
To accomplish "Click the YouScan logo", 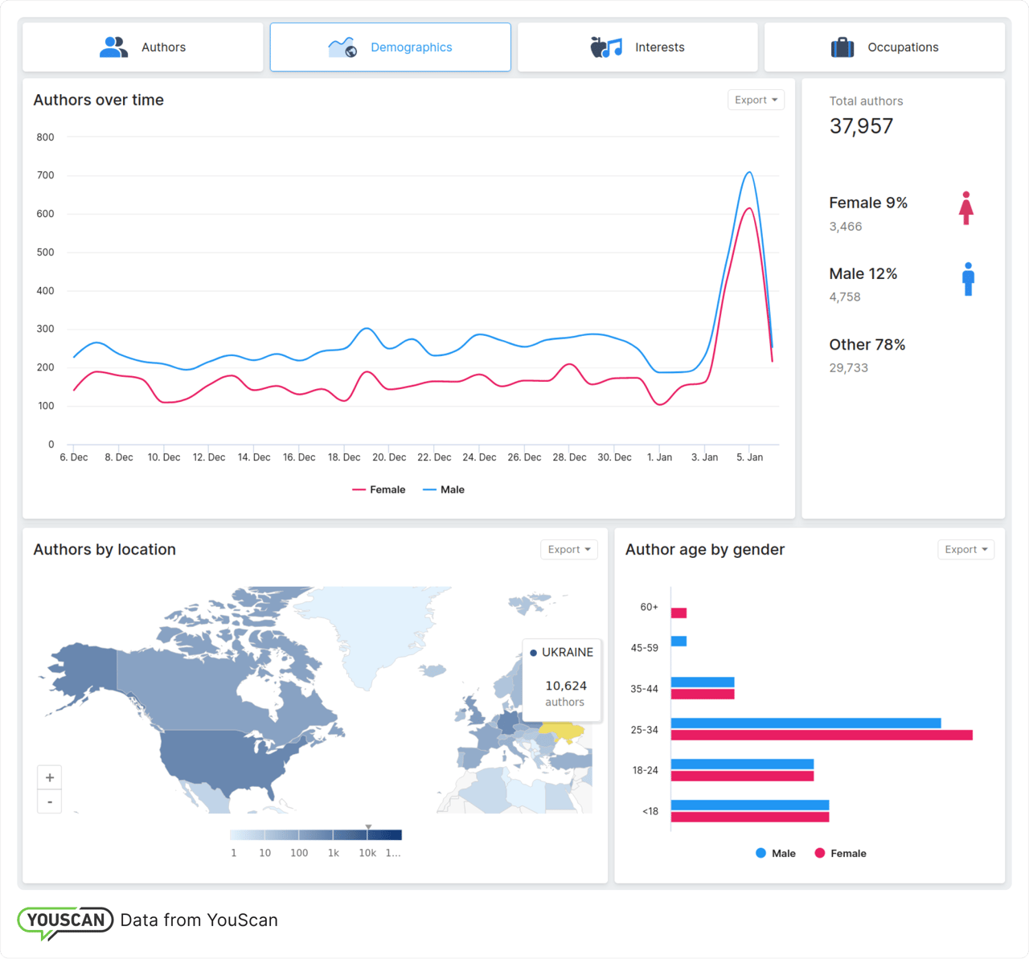I will (66, 921).
